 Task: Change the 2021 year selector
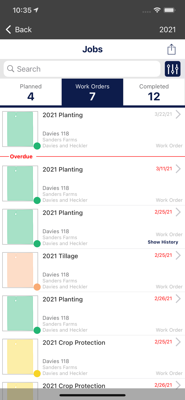[x=167, y=30]
